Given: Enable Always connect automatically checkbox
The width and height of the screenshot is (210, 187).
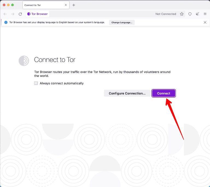Looking at the screenshot, I should pyautogui.click(x=36, y=83).
